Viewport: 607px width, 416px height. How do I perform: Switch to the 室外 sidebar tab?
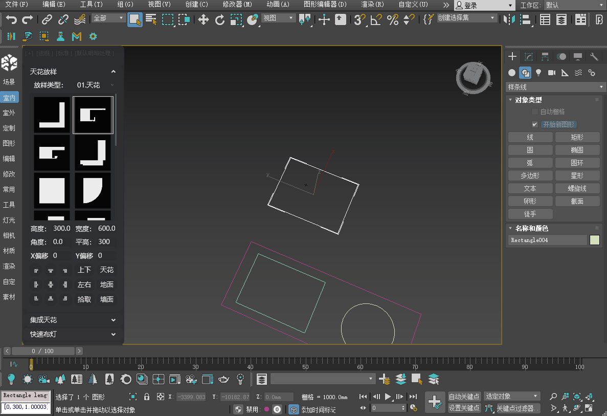pyautogui.click(x=9, y=113)
